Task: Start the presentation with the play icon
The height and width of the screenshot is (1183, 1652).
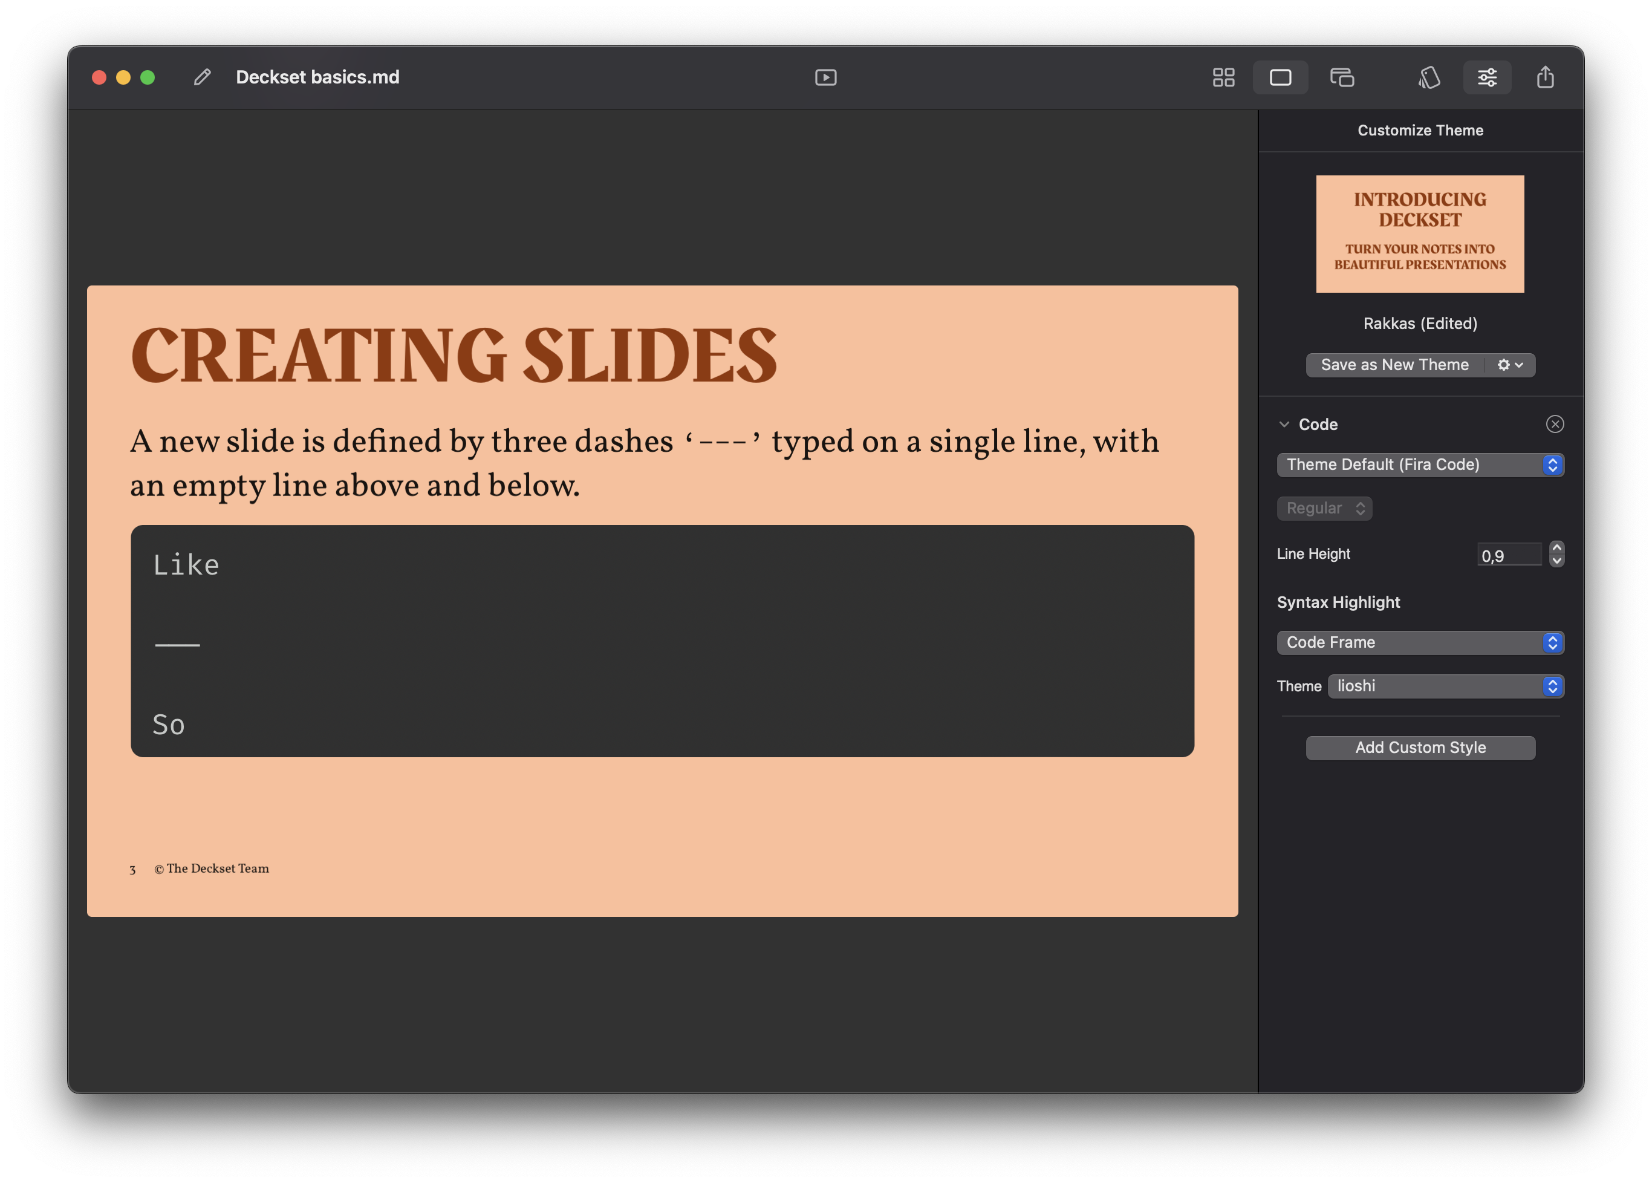Action: point(825,77)
